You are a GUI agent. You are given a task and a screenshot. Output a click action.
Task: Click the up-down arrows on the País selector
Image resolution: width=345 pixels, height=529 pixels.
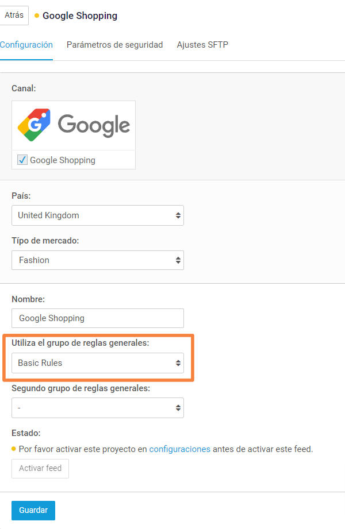[178, 215]
